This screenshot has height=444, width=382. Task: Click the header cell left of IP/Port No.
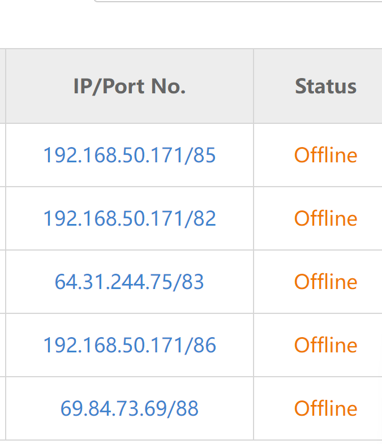[x=2, y=87]
